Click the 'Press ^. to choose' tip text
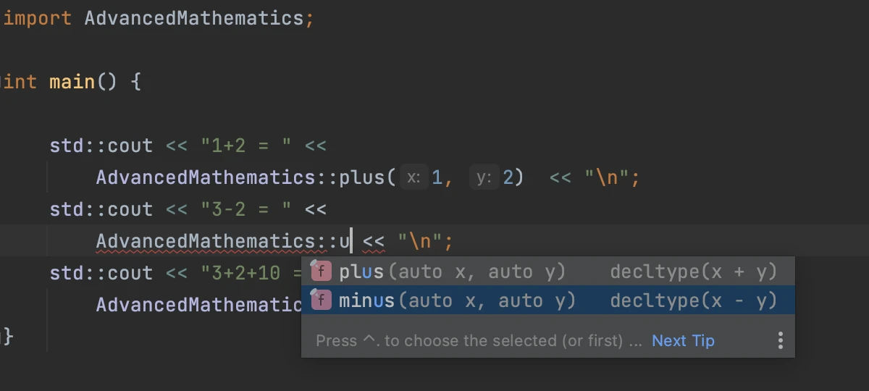The height and width of the screenshot is (391, 869). 479,340
